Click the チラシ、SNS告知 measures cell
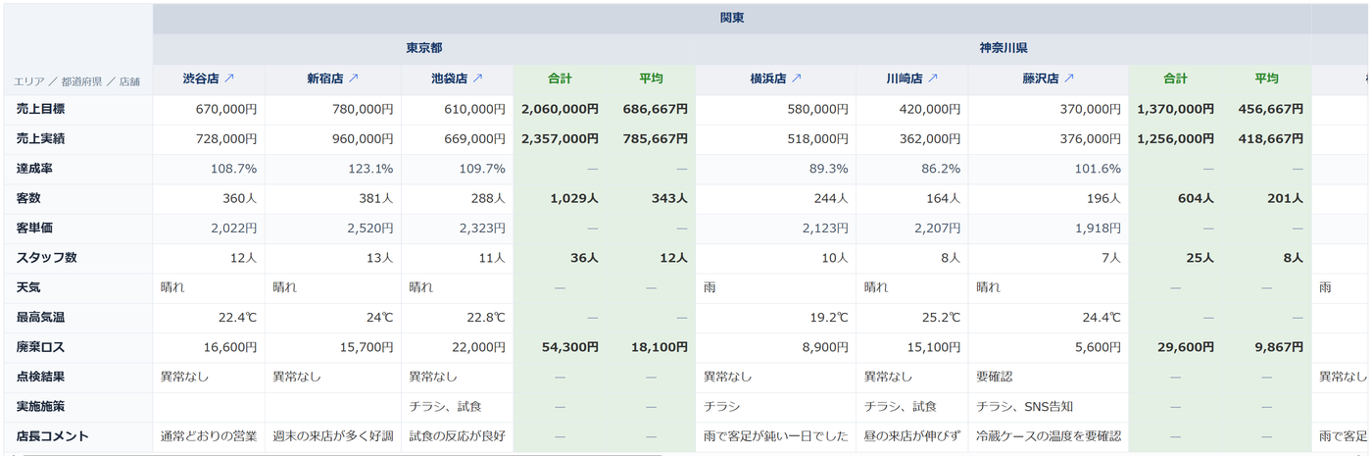The image size is (1372, 456). [x=1049, y=407]
